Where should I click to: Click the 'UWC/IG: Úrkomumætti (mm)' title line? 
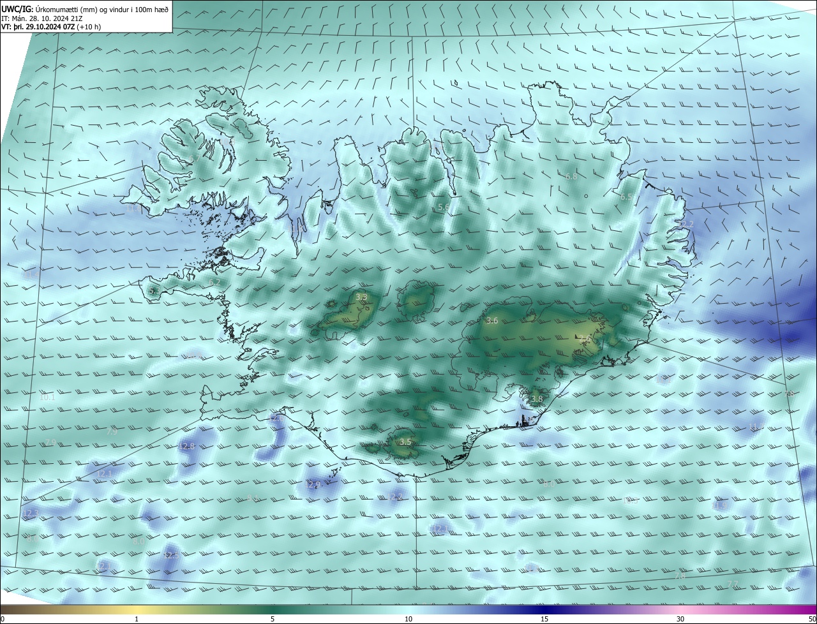click(85, 9)
